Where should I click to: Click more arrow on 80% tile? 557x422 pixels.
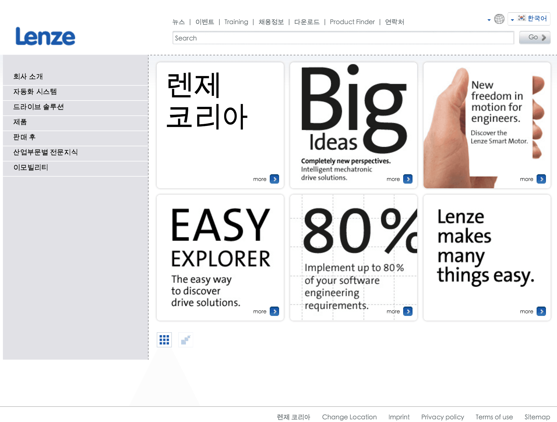coord(408,311)
